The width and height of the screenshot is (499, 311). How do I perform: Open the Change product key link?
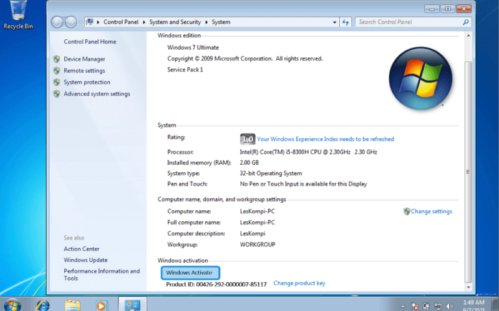click(299, 283)
